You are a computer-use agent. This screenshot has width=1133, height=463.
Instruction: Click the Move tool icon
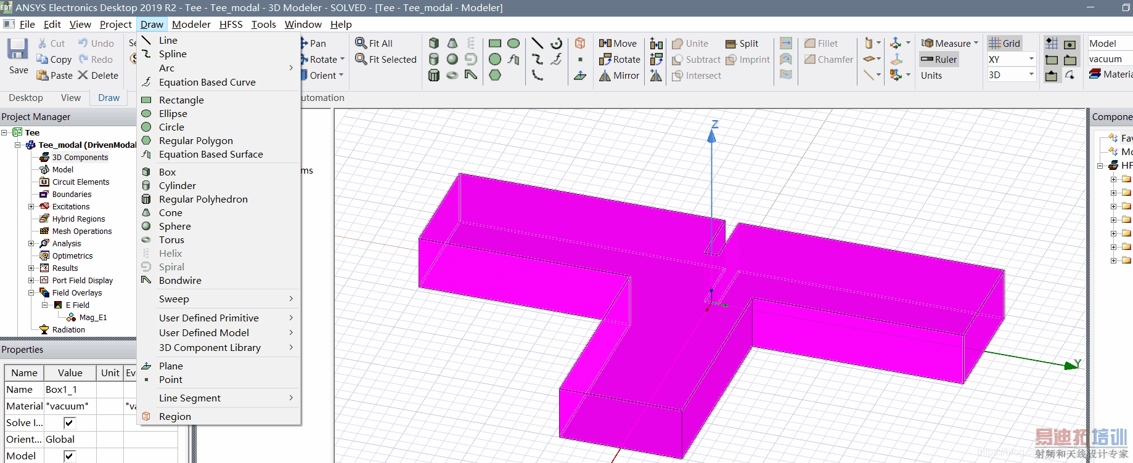(x=605, y=44)
